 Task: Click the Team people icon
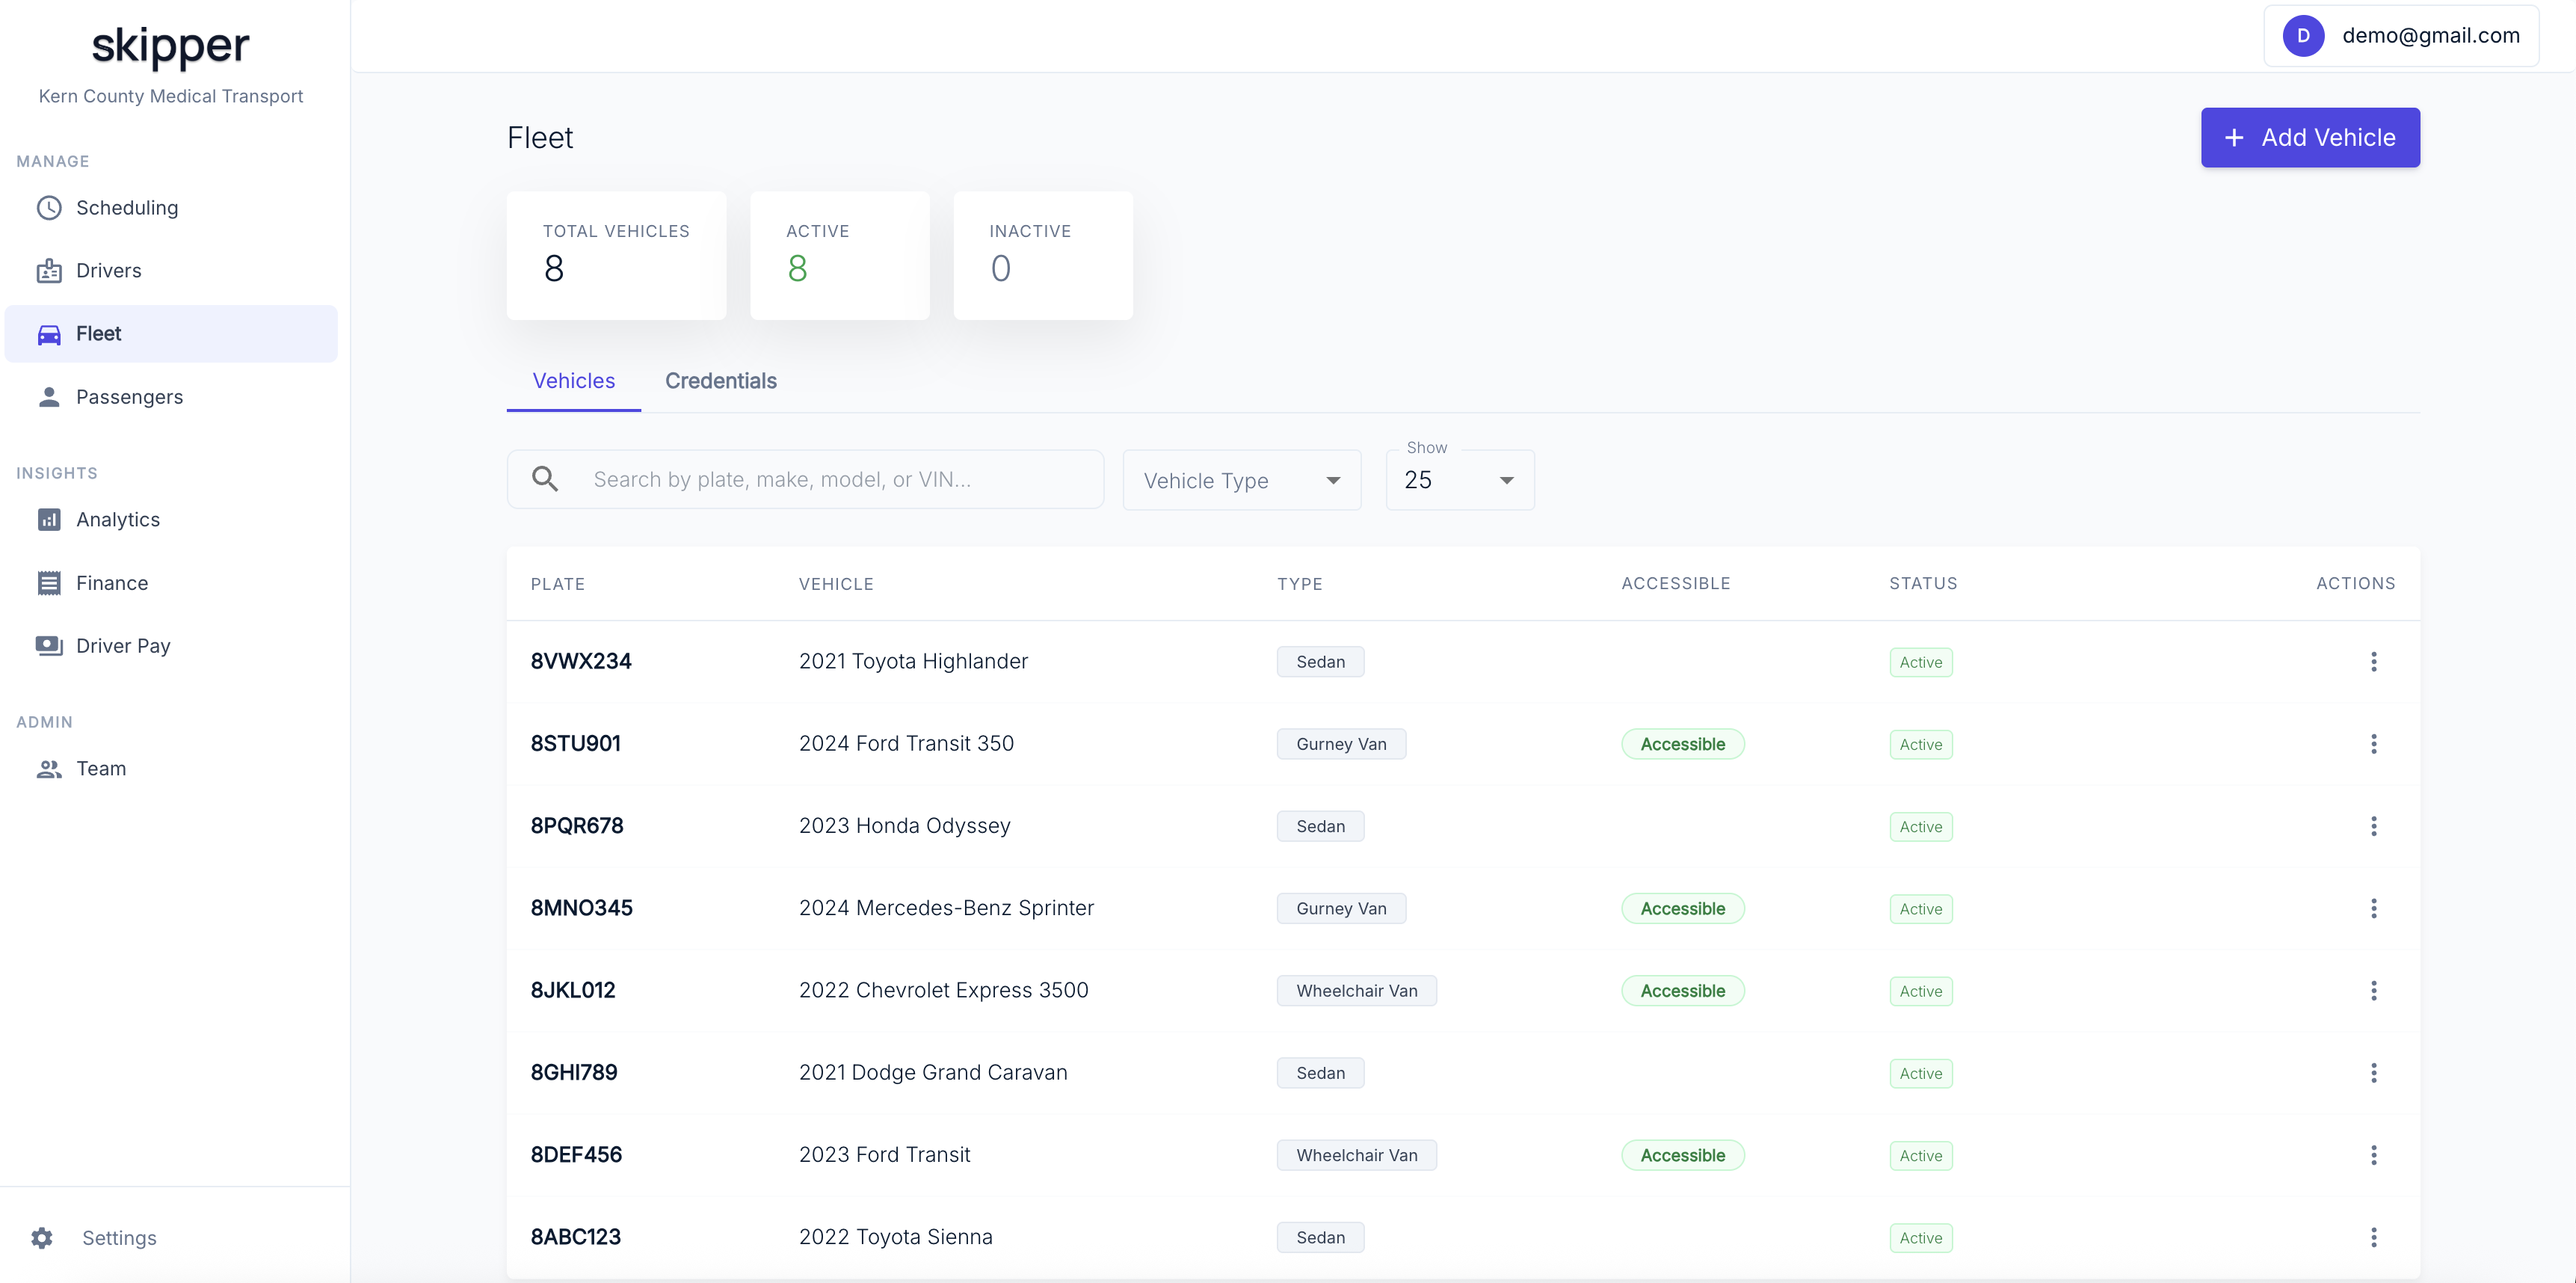click(x=49, y=769)
